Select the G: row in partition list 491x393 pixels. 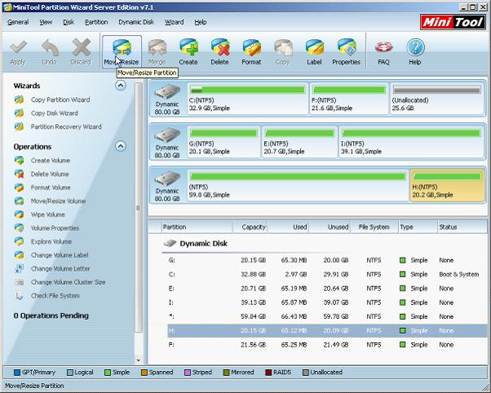pos(327,260)
